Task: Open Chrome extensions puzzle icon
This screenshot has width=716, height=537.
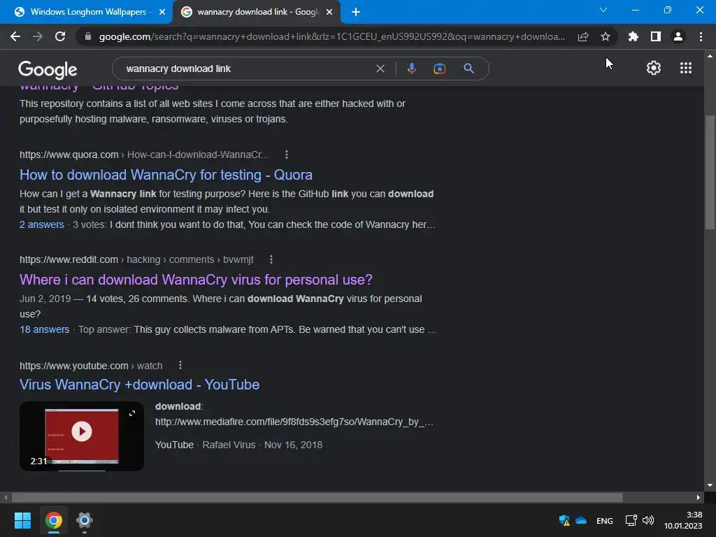Action: pyautogui.click(x=633, y=36)
